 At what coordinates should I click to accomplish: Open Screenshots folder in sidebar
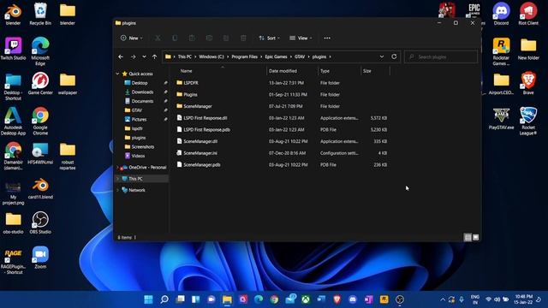click(x=143, y=146)
